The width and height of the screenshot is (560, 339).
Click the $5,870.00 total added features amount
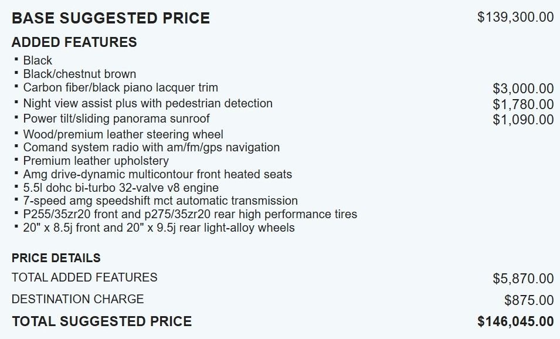coord(523,279)
